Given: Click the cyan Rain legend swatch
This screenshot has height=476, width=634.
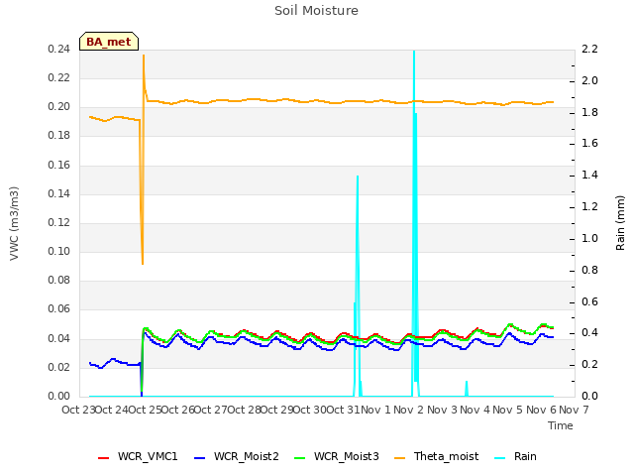Looking at the screenshot, I should tap(500, 458).
